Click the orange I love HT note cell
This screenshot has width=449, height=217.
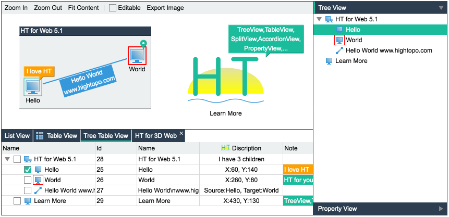(298, 170)
